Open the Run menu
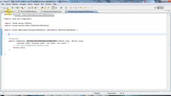 42,4
